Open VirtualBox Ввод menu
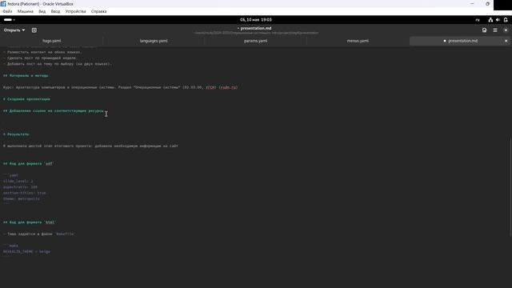This screenshot has width=512, height=288. (55, 11)
